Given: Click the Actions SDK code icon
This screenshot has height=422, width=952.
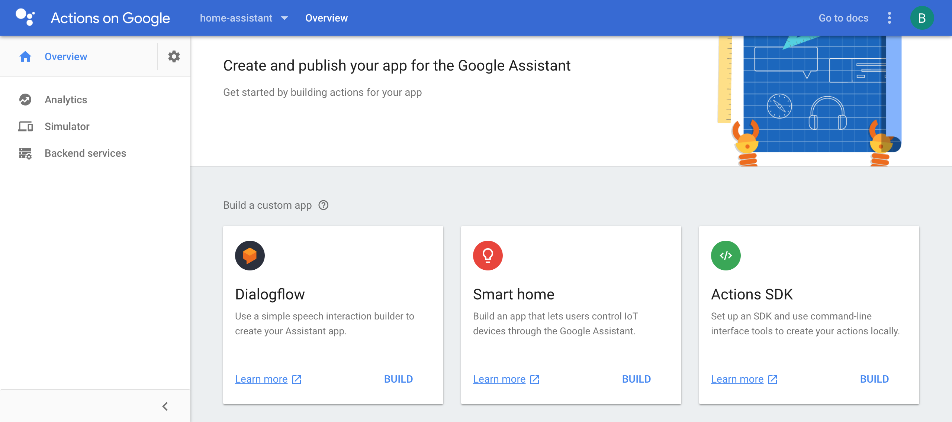Looking at the screenshot, I should (x=725, y=255).
